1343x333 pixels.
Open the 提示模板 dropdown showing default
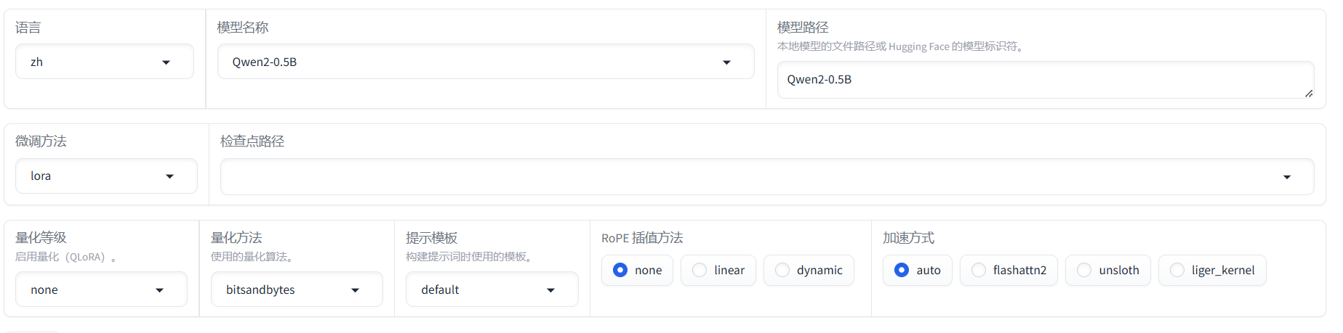[492, 289]
